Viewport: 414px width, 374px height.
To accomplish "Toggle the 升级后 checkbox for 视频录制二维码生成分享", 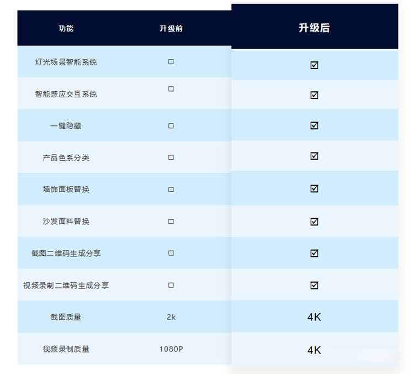I will 314,285.
